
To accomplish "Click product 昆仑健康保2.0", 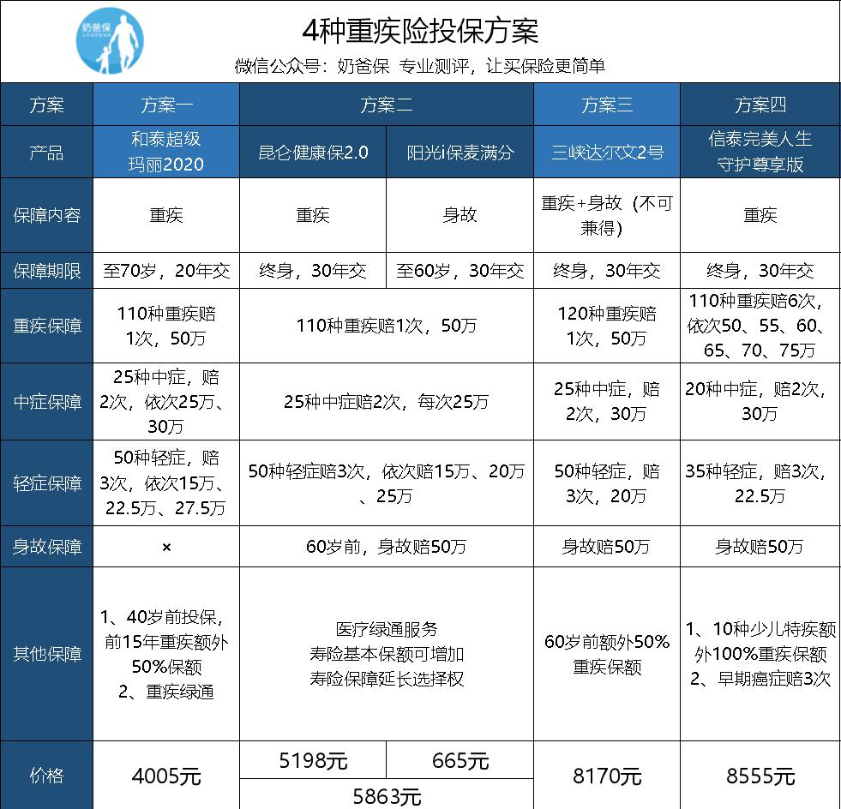I will 313,153.
